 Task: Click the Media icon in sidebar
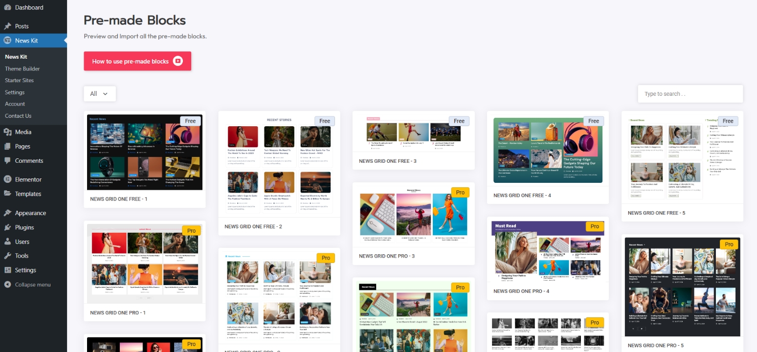(8, 132)
